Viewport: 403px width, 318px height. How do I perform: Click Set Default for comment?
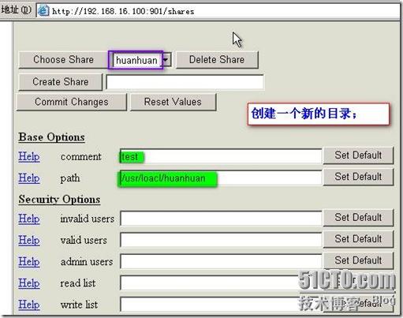coord(358,155)
